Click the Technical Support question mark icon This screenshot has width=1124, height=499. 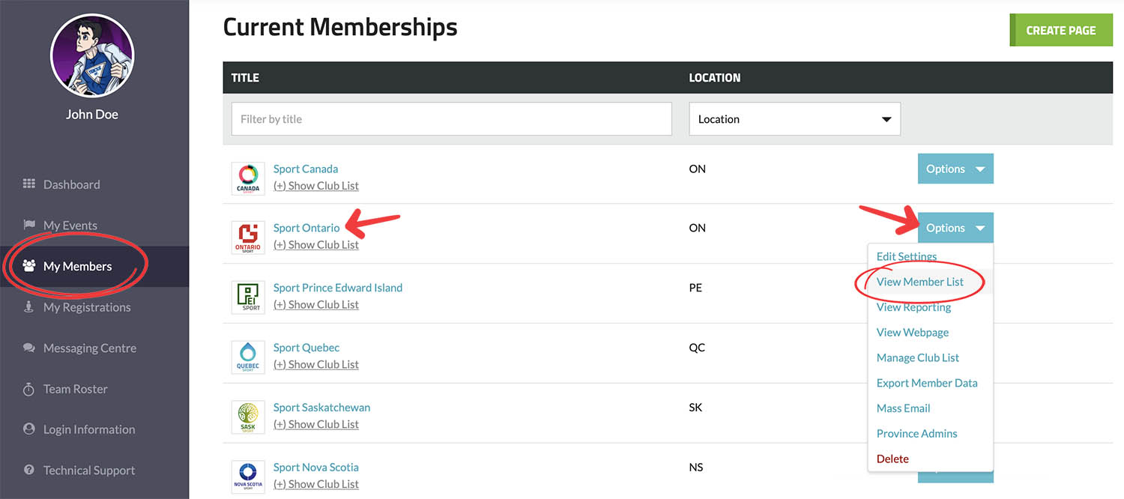(x=29, y=471)
